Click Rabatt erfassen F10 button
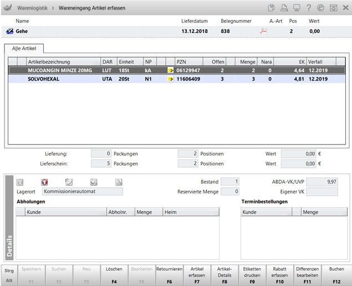 (x=280, y=275)
